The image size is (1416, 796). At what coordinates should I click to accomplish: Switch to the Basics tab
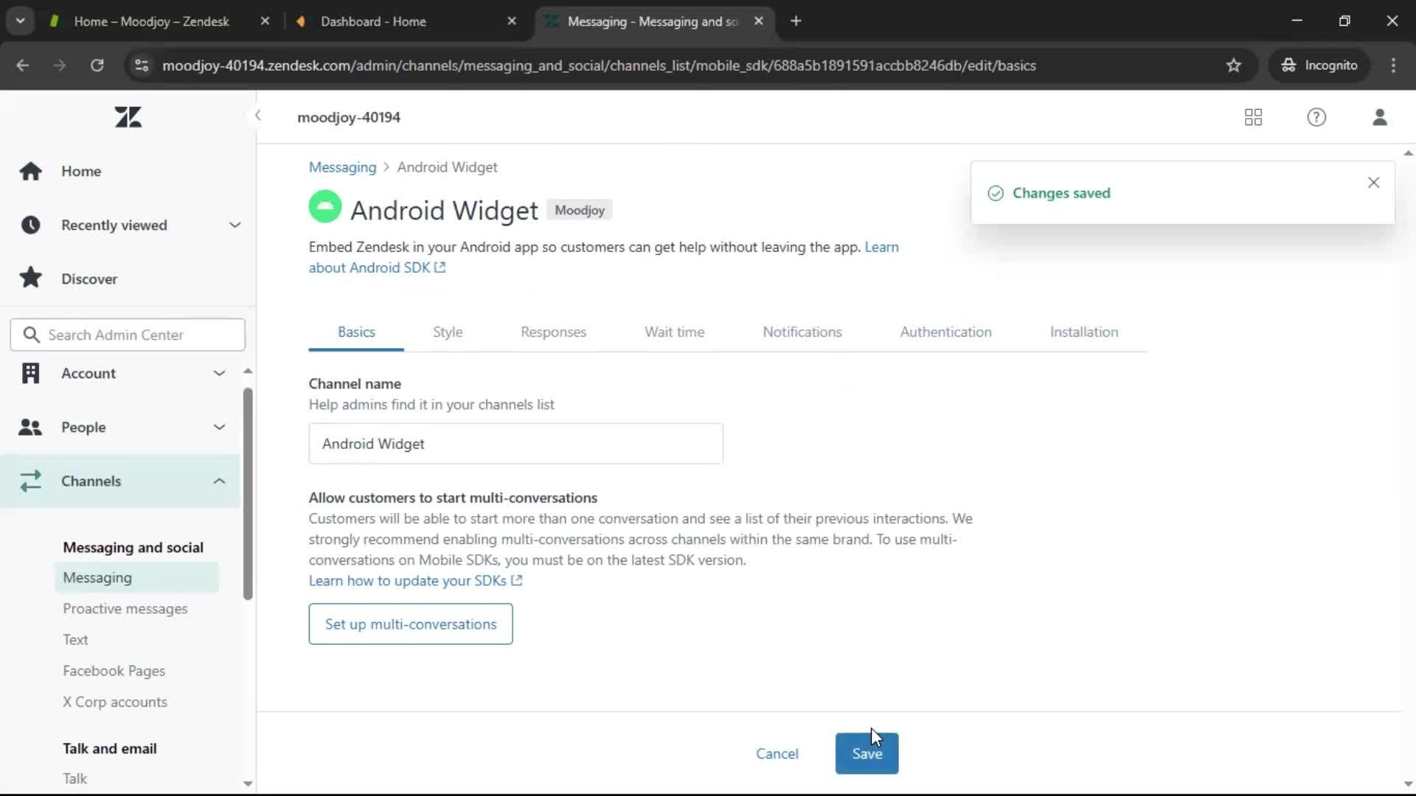coord(356,332)
